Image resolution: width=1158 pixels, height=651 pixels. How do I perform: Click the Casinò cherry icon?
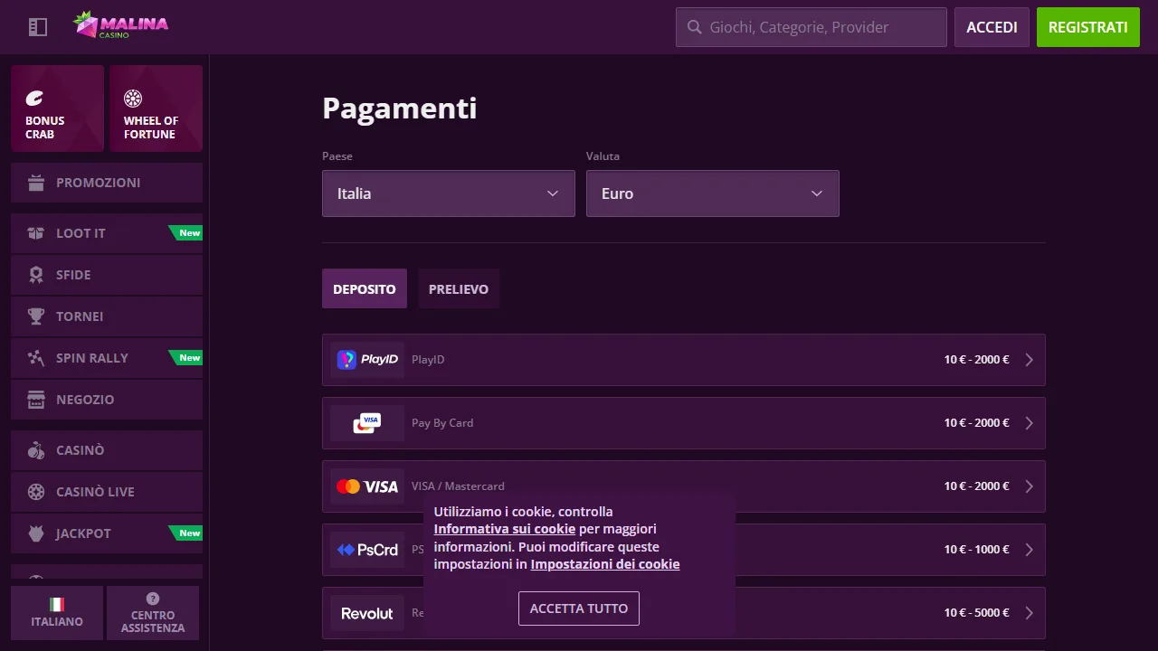coord(36,450)
